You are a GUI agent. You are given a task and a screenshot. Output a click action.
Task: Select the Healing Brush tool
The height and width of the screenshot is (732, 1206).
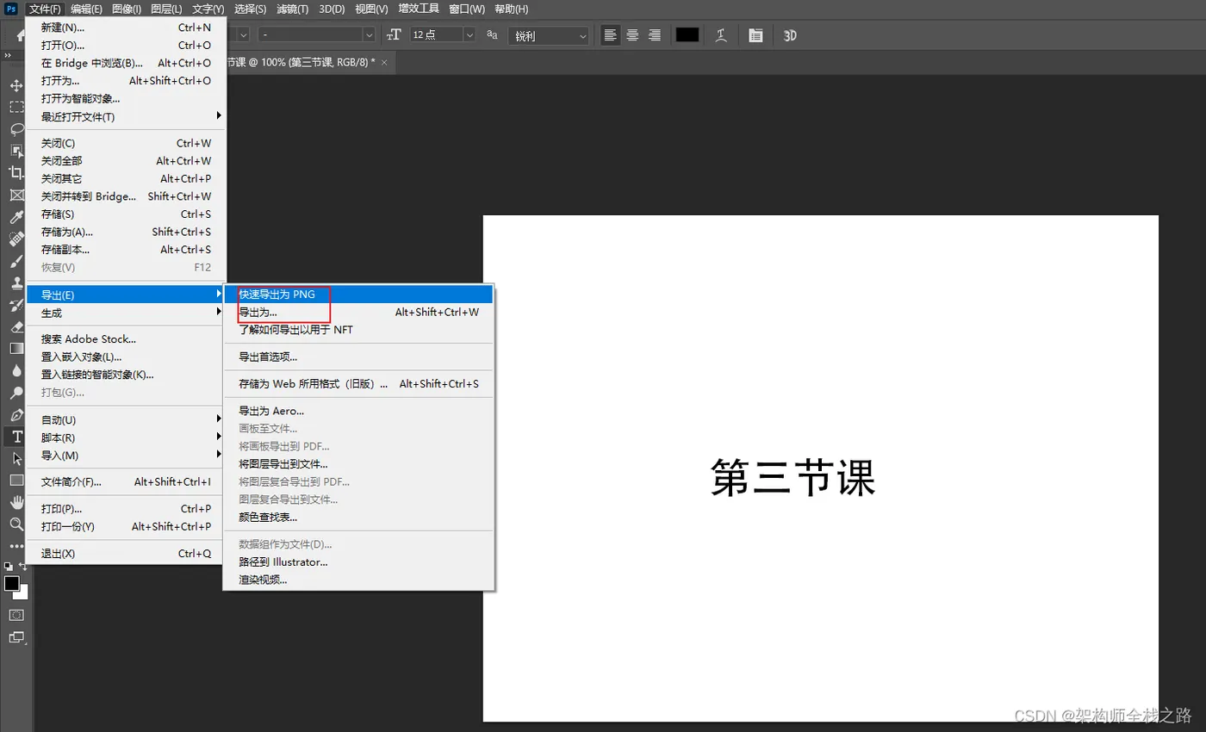click(x=16, y=239)
